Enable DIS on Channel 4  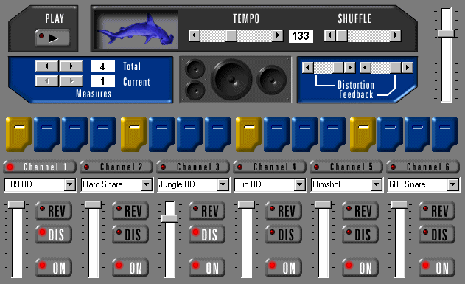click(x=284, y=235)
